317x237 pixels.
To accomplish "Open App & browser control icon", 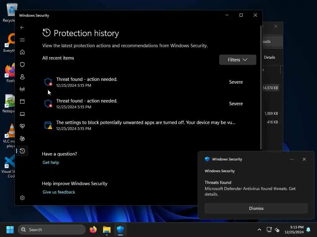I will click(x=22, y=101).
